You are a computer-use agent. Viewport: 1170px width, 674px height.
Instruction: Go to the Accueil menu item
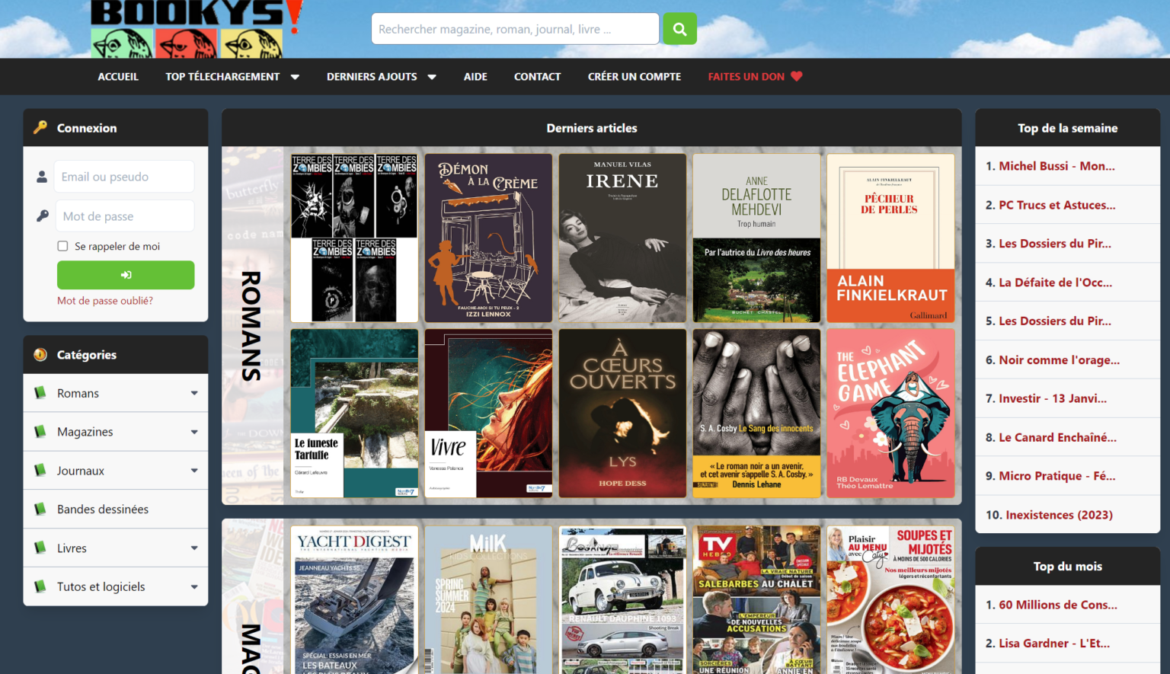pyautogui.click(x=118, y=76)
